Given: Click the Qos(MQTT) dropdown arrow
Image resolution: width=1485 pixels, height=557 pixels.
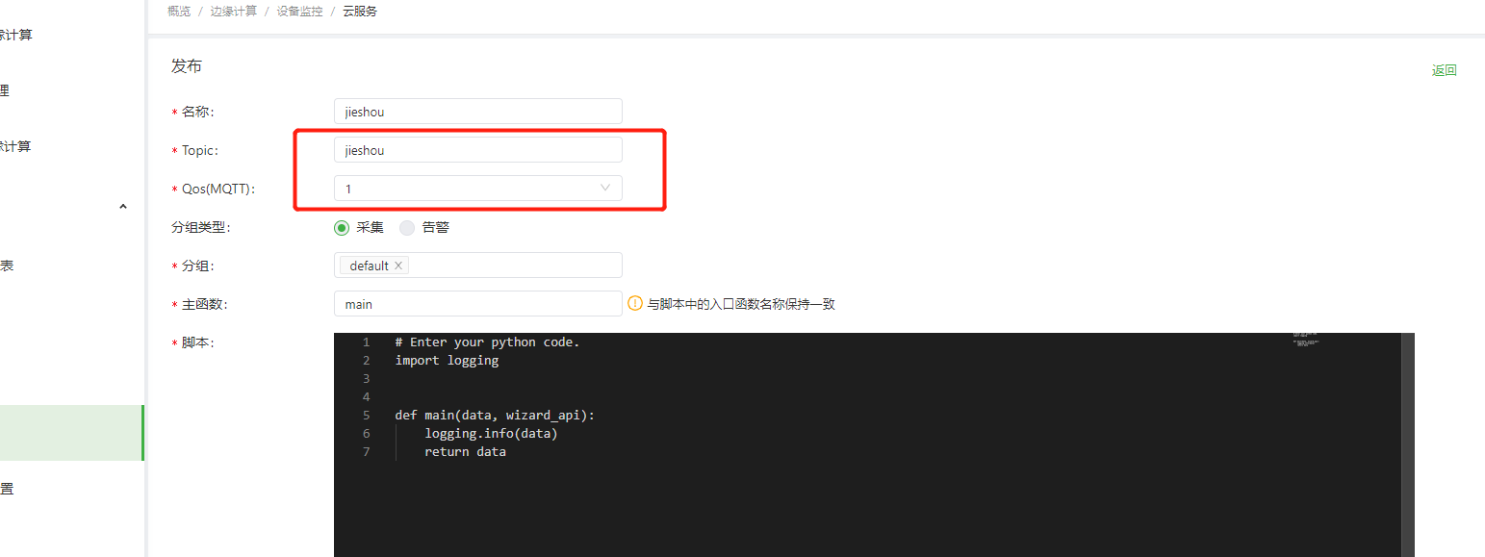Looking at the screenshot, I should 605,189.
